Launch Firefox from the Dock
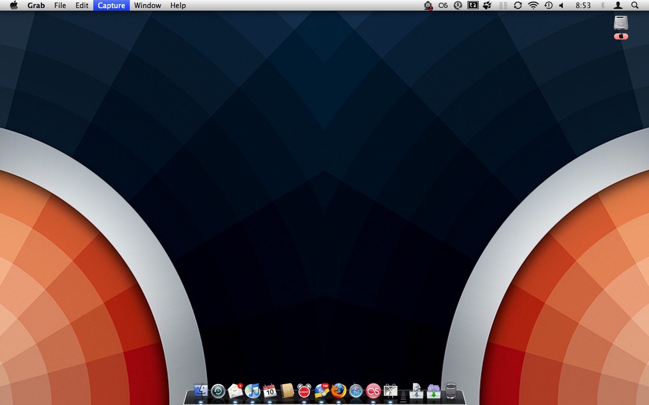649x405 pixels. pyautogui.click(x=339, y=390)
